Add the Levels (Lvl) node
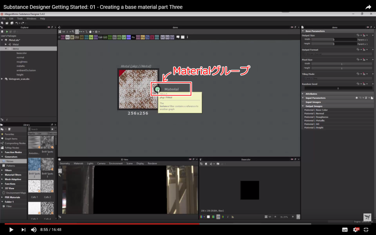Image resolution: width=376 pixels, height=235 pixels. click(124, 37)
